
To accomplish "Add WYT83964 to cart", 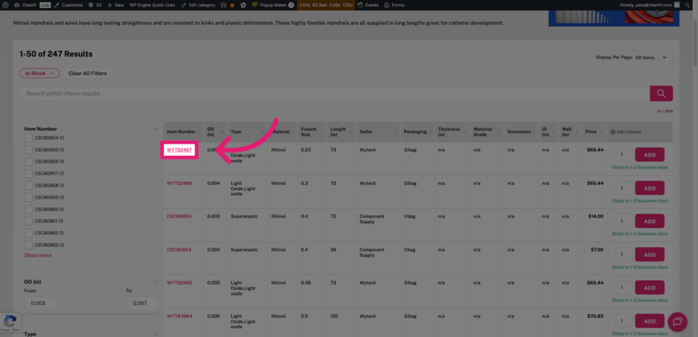I will click(650, 321).
